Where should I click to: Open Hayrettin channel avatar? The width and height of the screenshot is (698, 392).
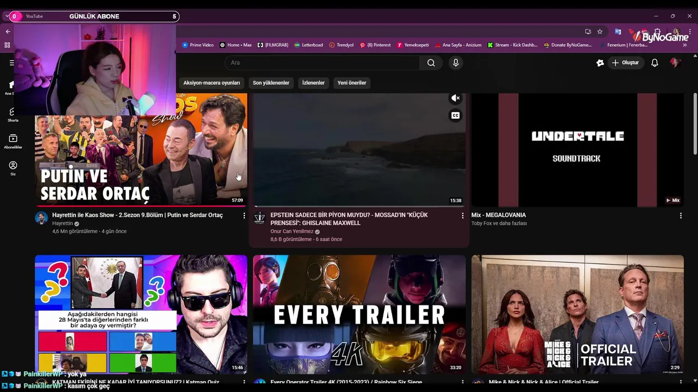tap(41, 218)
